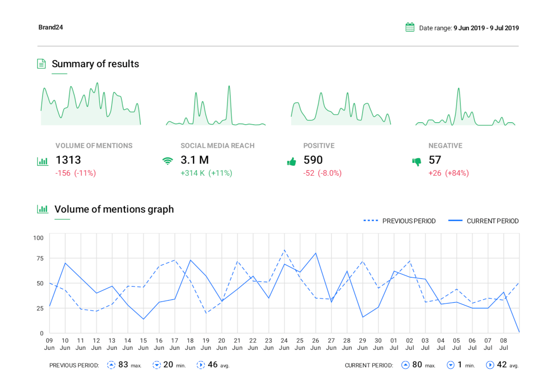
Task: Click the avg value icon for Current Period
Action: tap(490, 365)
